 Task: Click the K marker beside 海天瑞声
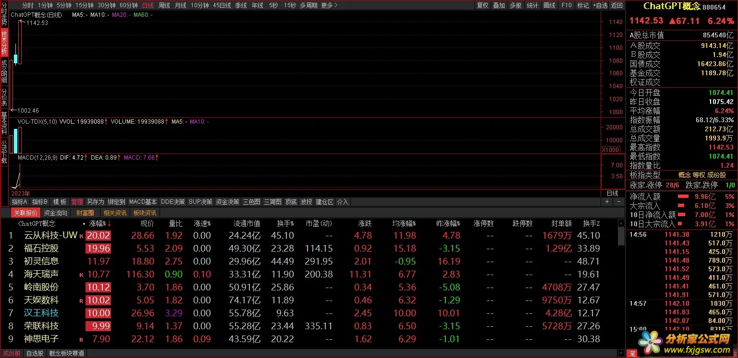(x=81, y=275)
